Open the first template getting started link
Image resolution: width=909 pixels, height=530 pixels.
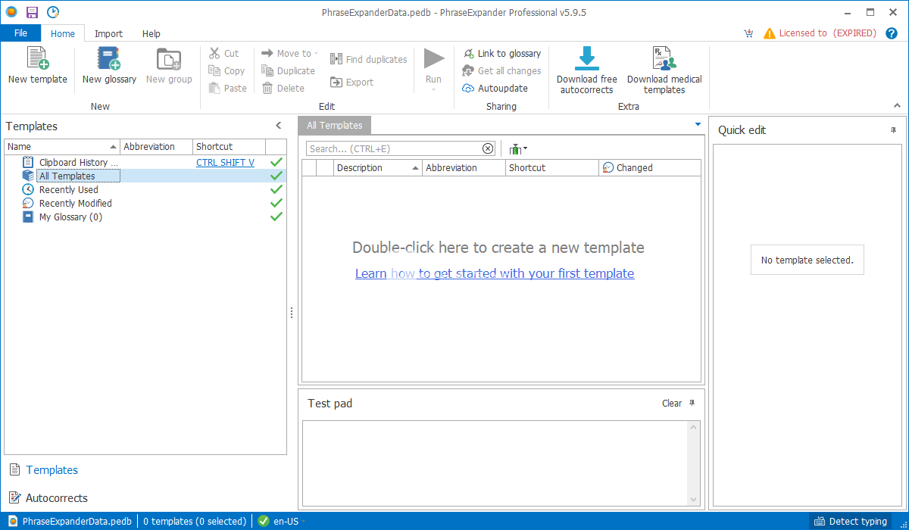point(495,273)
